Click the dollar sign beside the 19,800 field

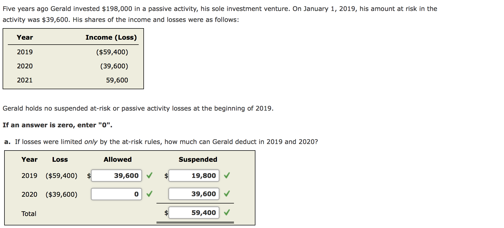click(166, 176)
